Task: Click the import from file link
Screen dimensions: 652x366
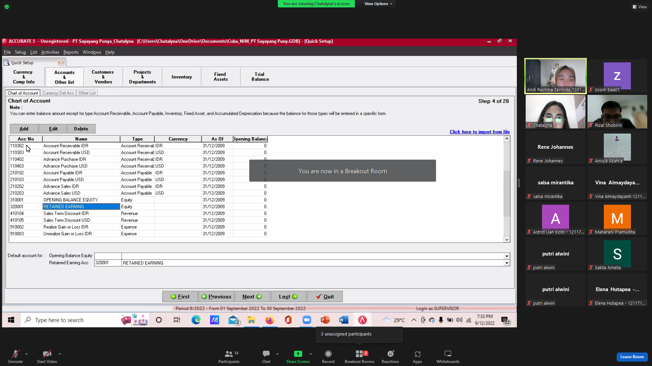Action: click(x=479, y=132)
